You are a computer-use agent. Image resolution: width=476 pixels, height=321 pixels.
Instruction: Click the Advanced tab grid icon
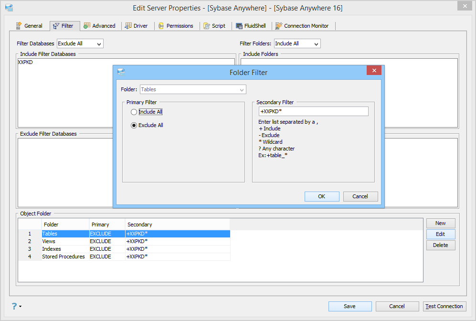coord(87,26)
